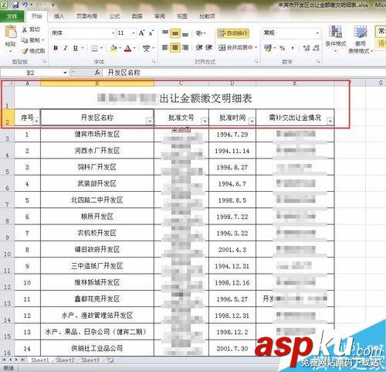Switch to the 数据 Data tab
Viewport: 386px width, 372px height.
click(137, 16)
